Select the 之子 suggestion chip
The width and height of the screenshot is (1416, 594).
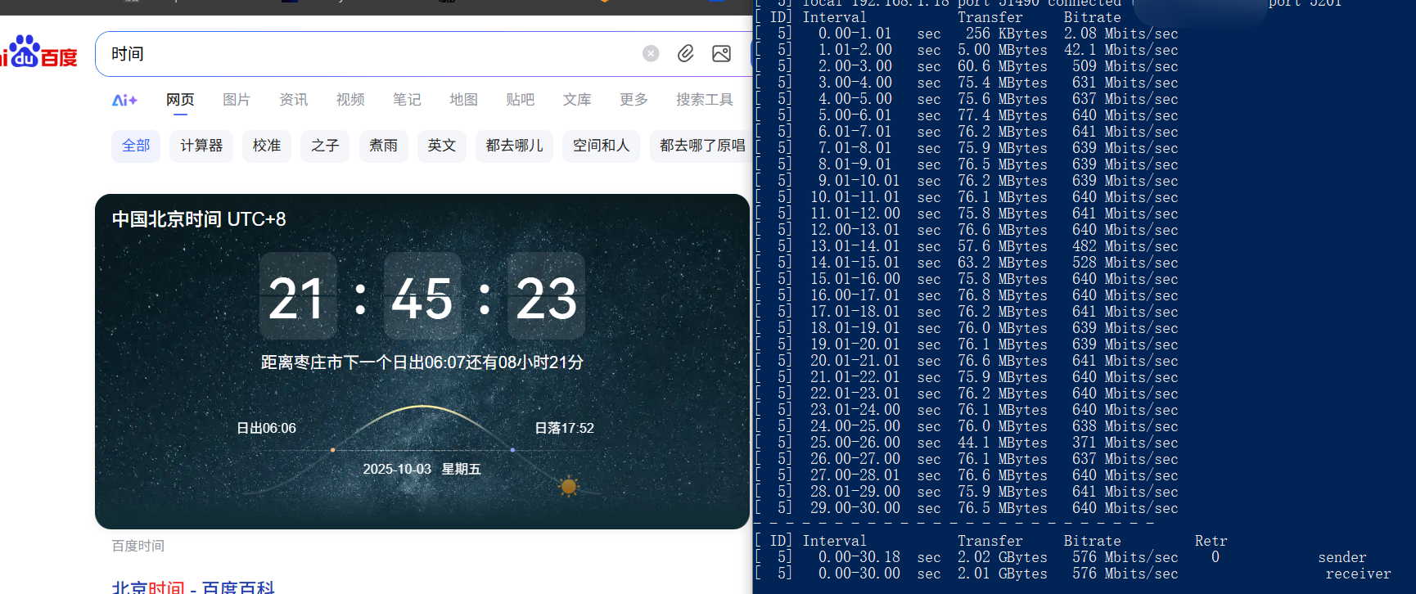[x=325, y=146]
